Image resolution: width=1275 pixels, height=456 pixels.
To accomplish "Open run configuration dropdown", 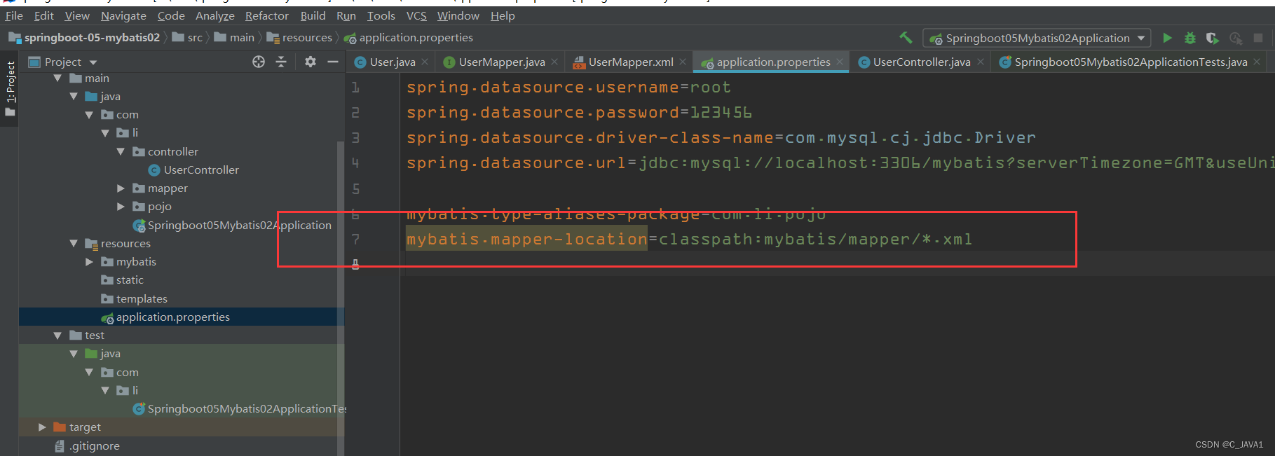I will [1037, 38].
